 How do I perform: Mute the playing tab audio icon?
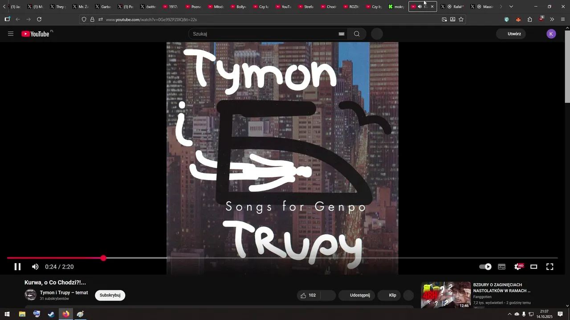coord(419,7)
